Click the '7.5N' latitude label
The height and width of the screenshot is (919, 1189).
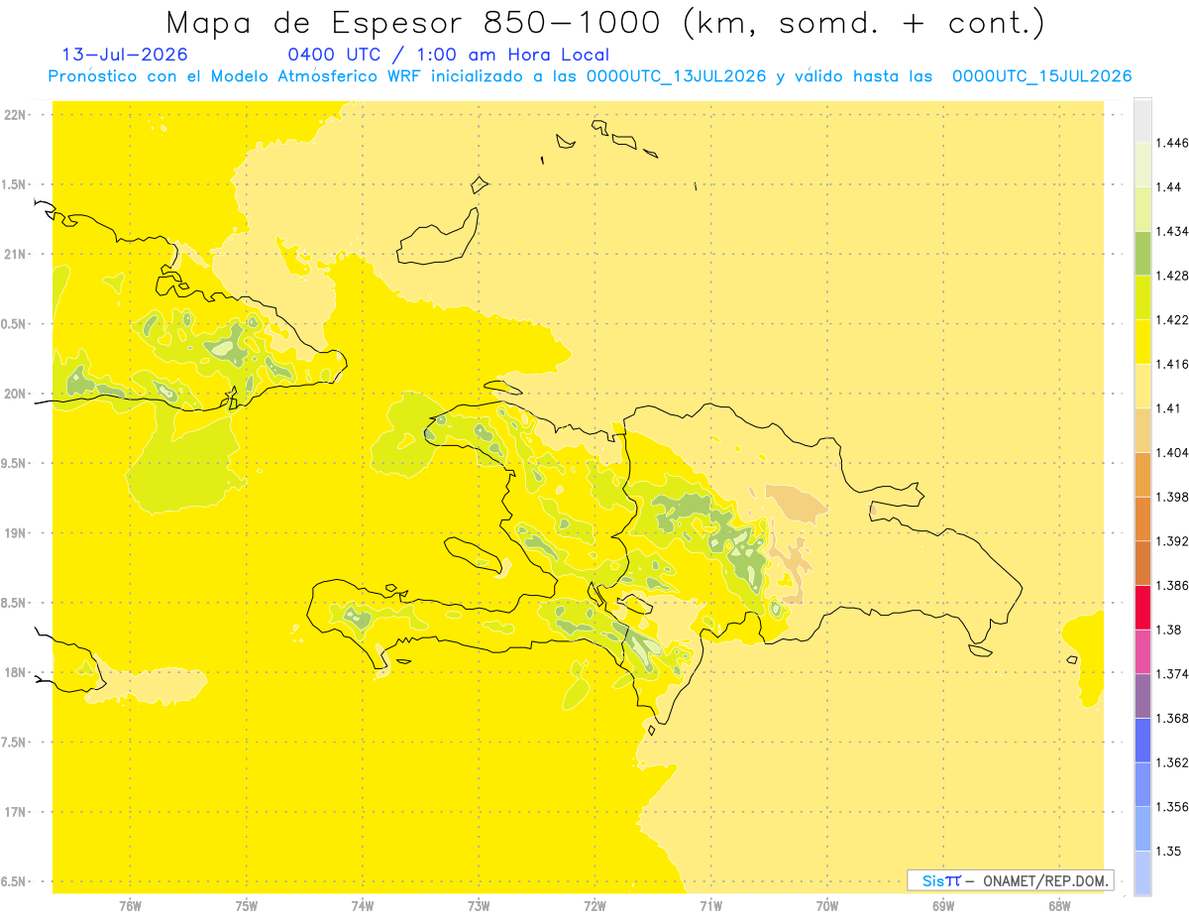(x=15, y=744)
